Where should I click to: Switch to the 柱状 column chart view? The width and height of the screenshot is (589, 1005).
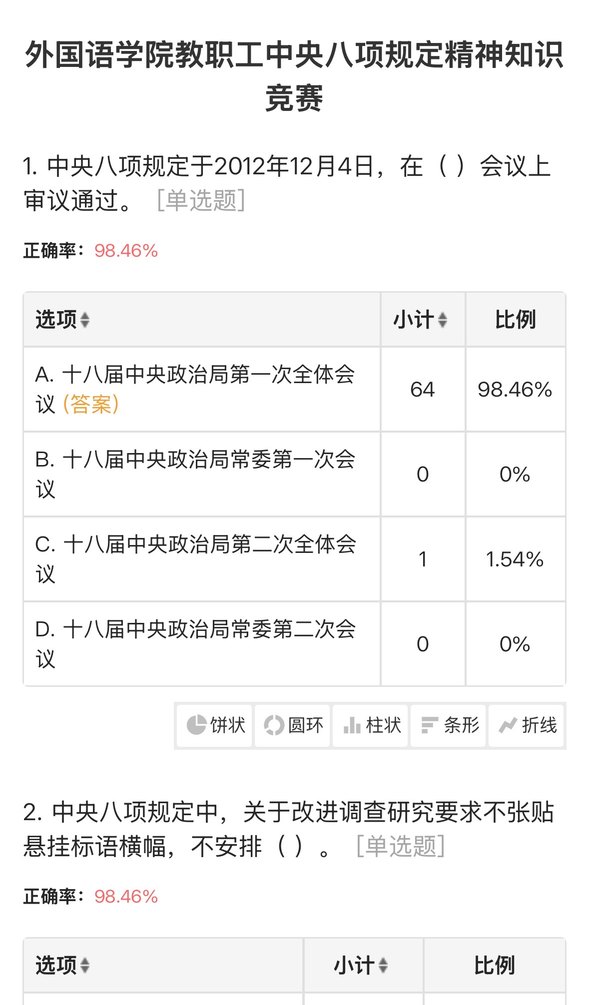point(371,725)
